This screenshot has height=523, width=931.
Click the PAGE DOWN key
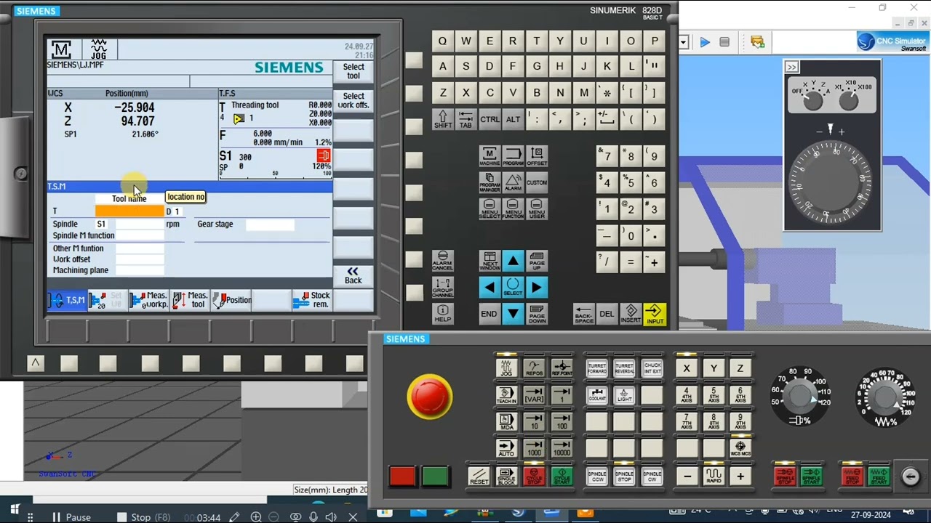click(537, 314)
